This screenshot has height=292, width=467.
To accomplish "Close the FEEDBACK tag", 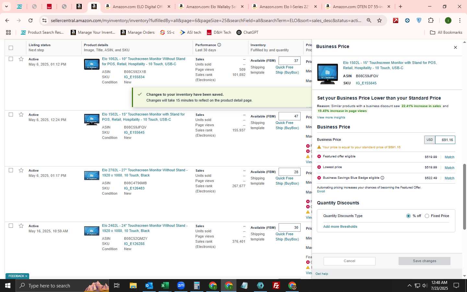I will (x=26, y=276).
